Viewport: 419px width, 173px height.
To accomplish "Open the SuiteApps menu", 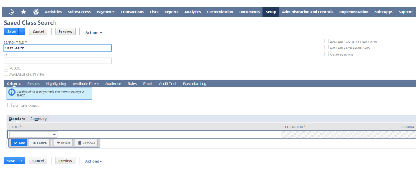I will pos(383,12).
